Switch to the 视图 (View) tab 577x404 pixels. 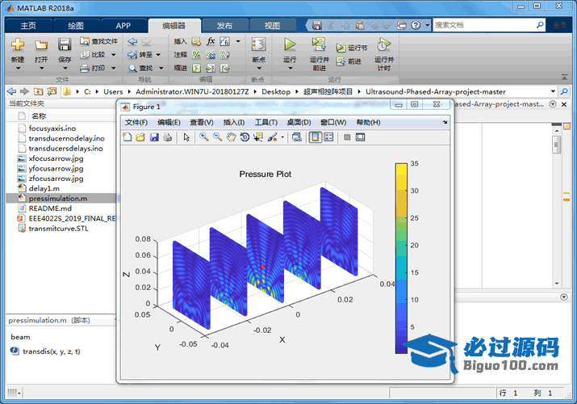coord(272,25)
